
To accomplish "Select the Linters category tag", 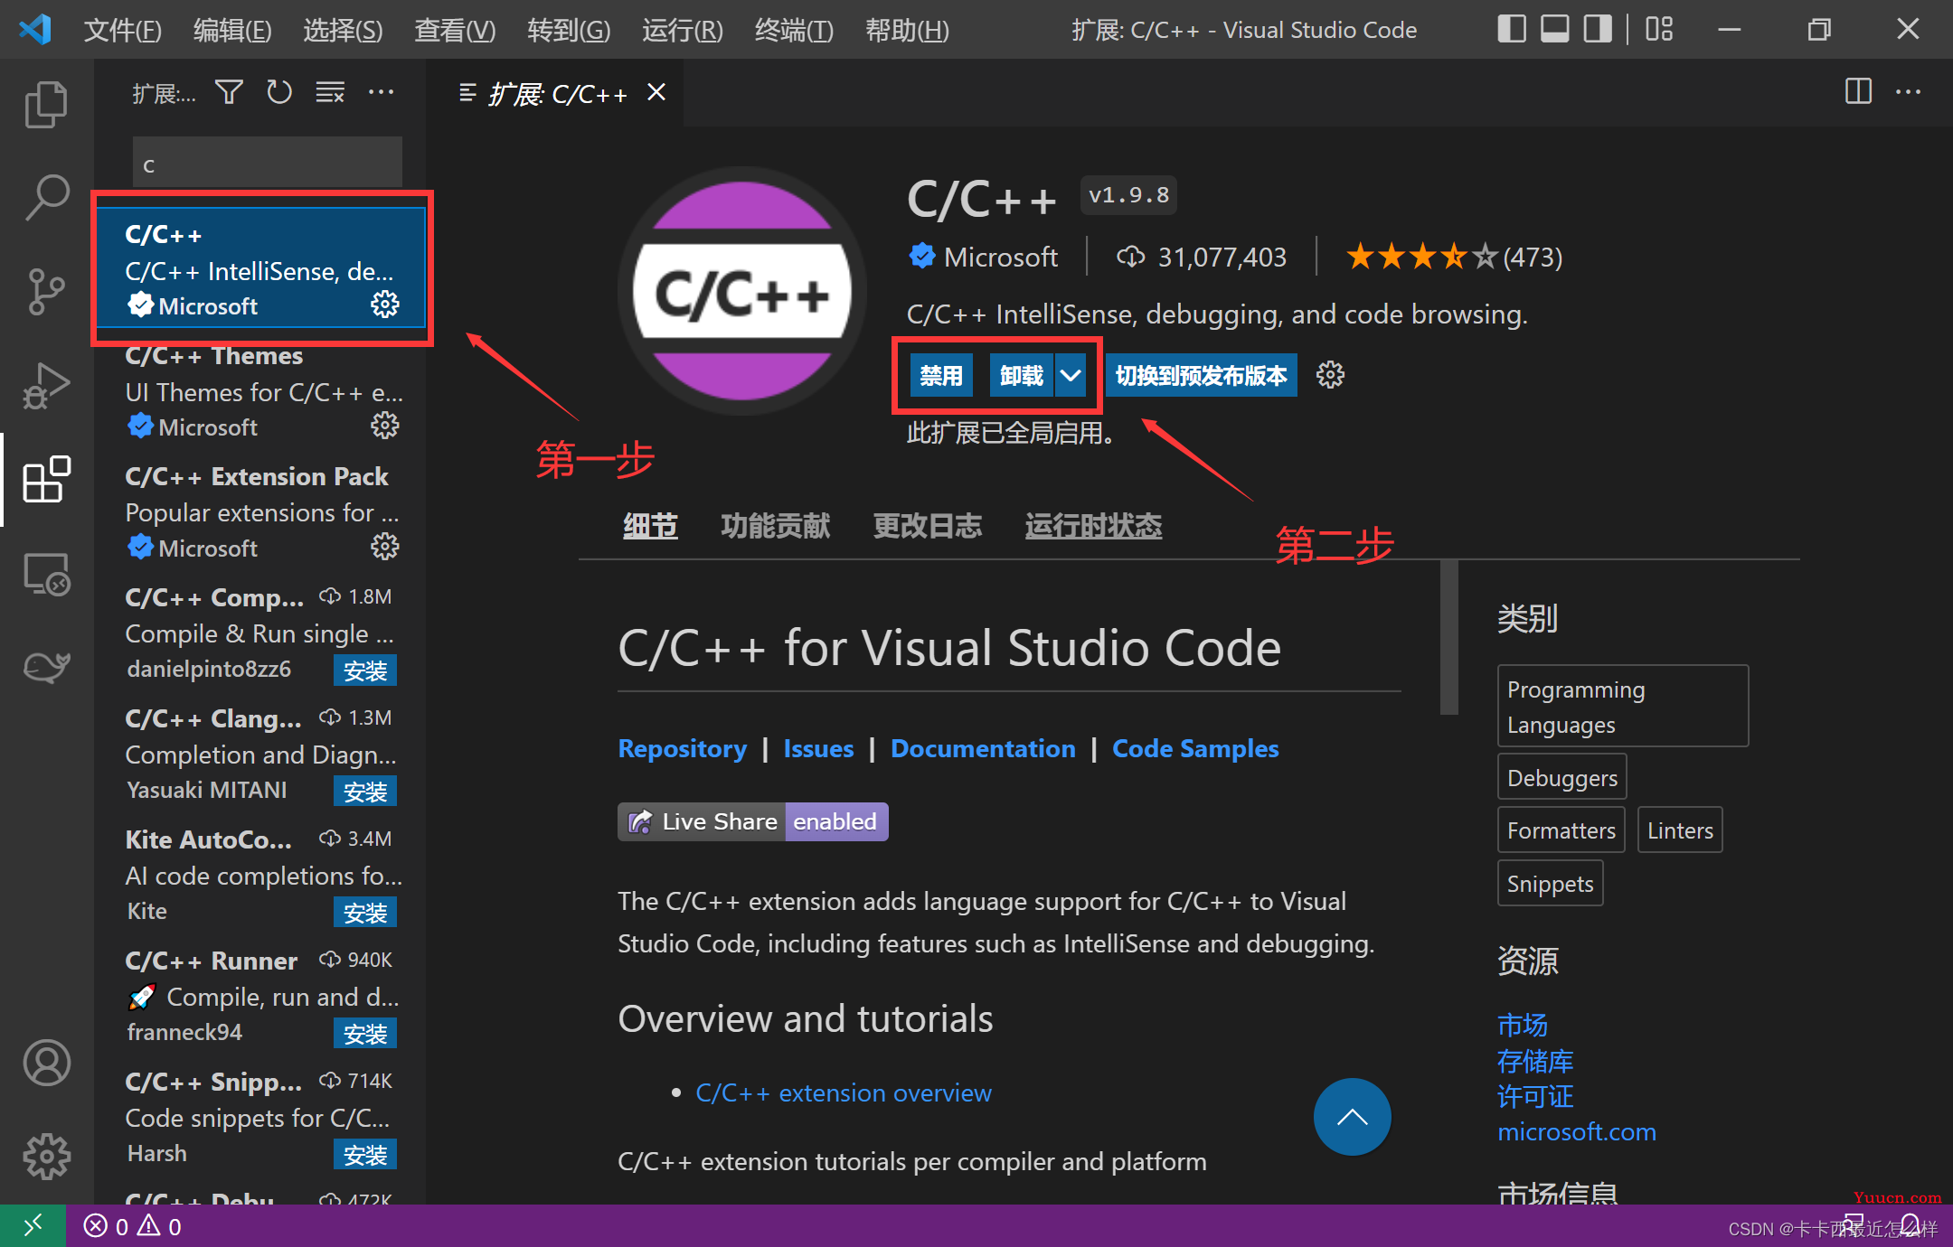I will (x=1680, y=830).
